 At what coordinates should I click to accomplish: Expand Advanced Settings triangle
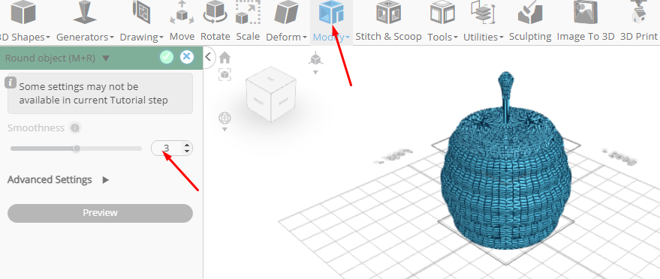[105, 180]
